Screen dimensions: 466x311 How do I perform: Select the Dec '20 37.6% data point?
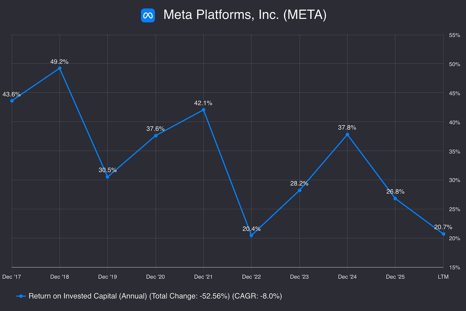pyautogui.click(x=156, y=136)
